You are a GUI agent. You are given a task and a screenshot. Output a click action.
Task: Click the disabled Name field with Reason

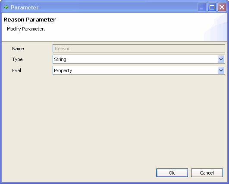[138, 49]
